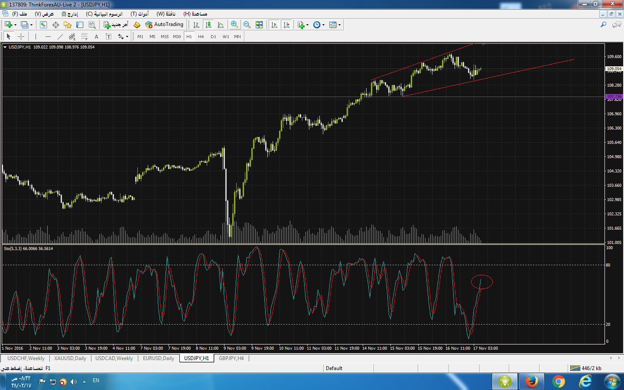
Task: Expand the Indicators dropdown arrow
Action: click(x=308, y=25)
